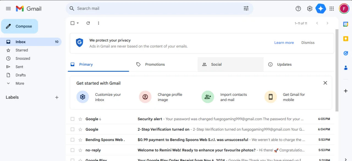Open the Google apps grid

click(x=332, y=8)
